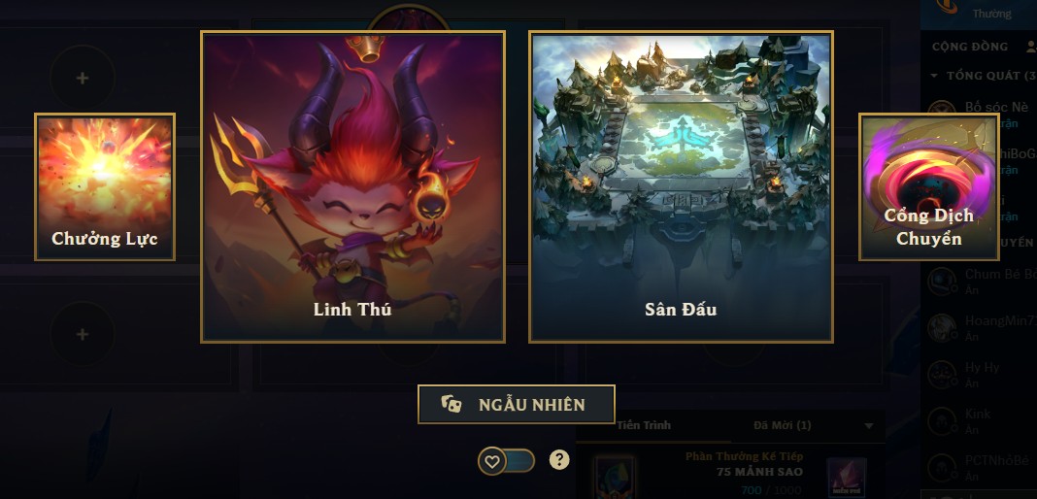Screen dimensions: 1037x499
Task: Click the Miễn Phí reward icon
Action: point(848,478)
